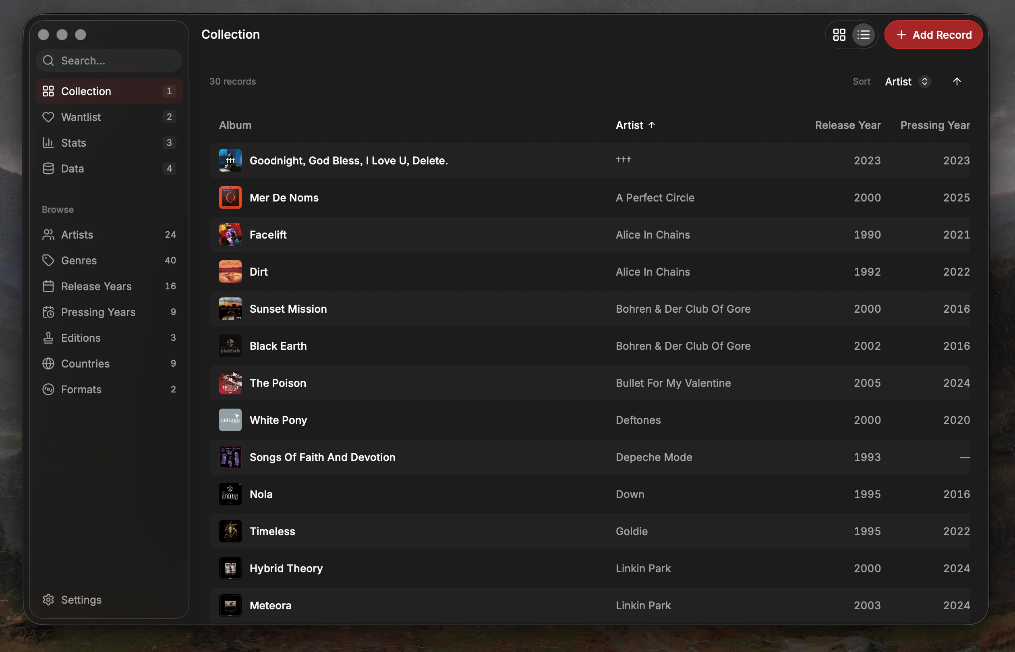Viewport: 1015px width, 652px height.
Task: Click the '30 records' count label
Action: coord(233,81)
